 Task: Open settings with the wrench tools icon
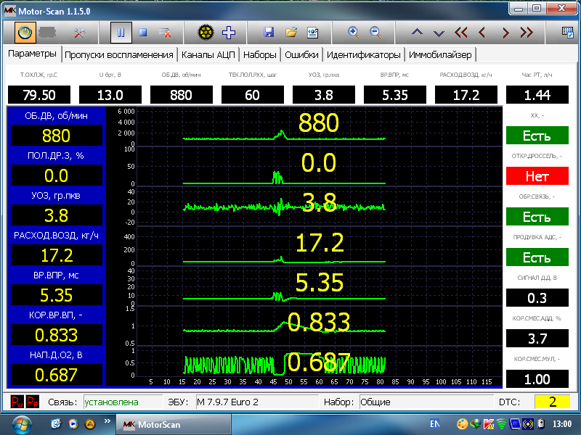[81, 33]
